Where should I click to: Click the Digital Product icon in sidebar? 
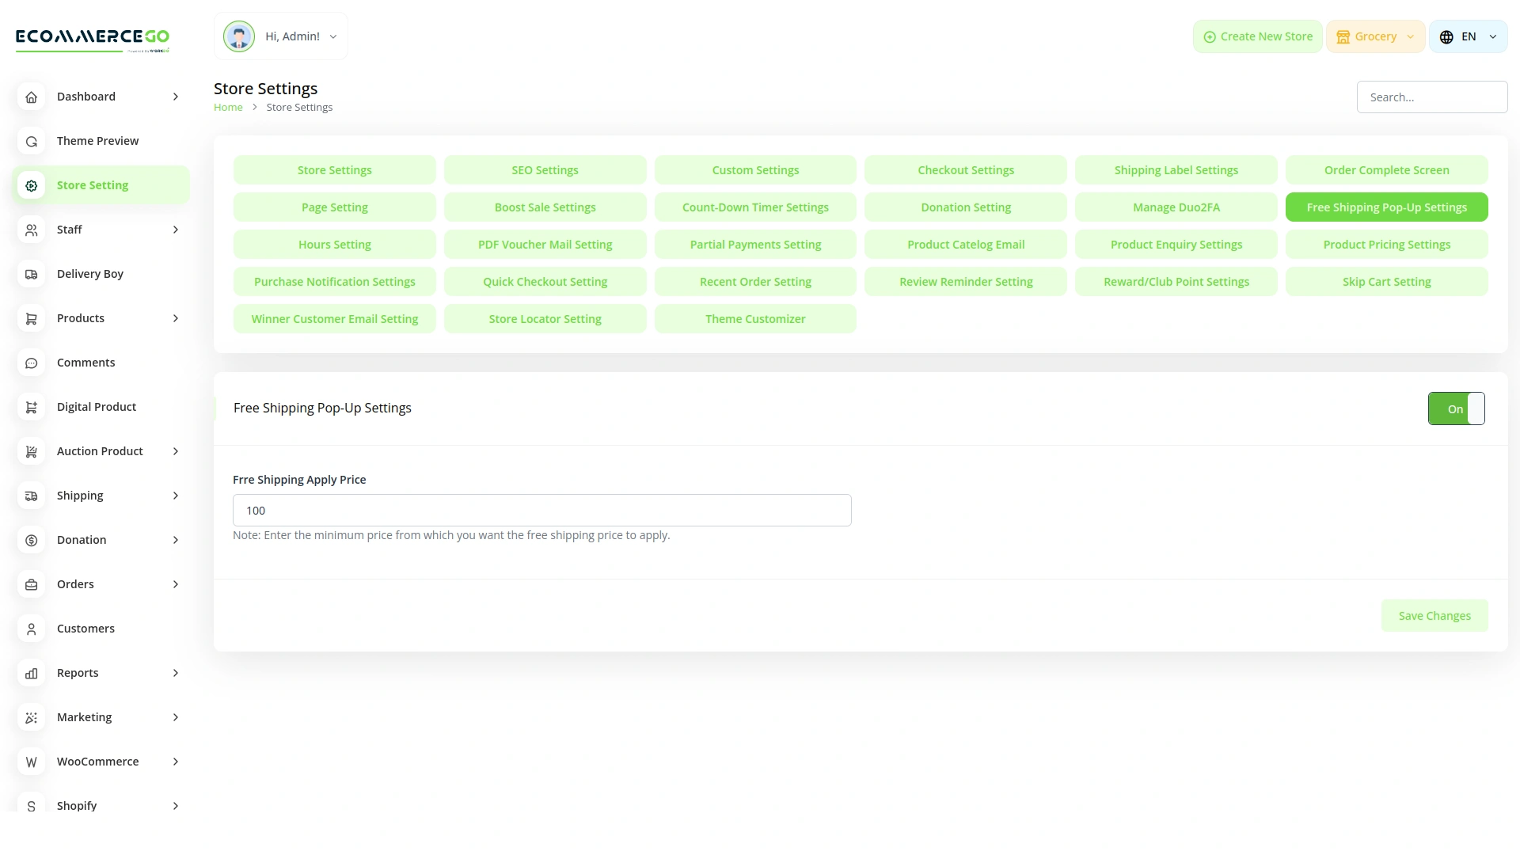point(31,407)
